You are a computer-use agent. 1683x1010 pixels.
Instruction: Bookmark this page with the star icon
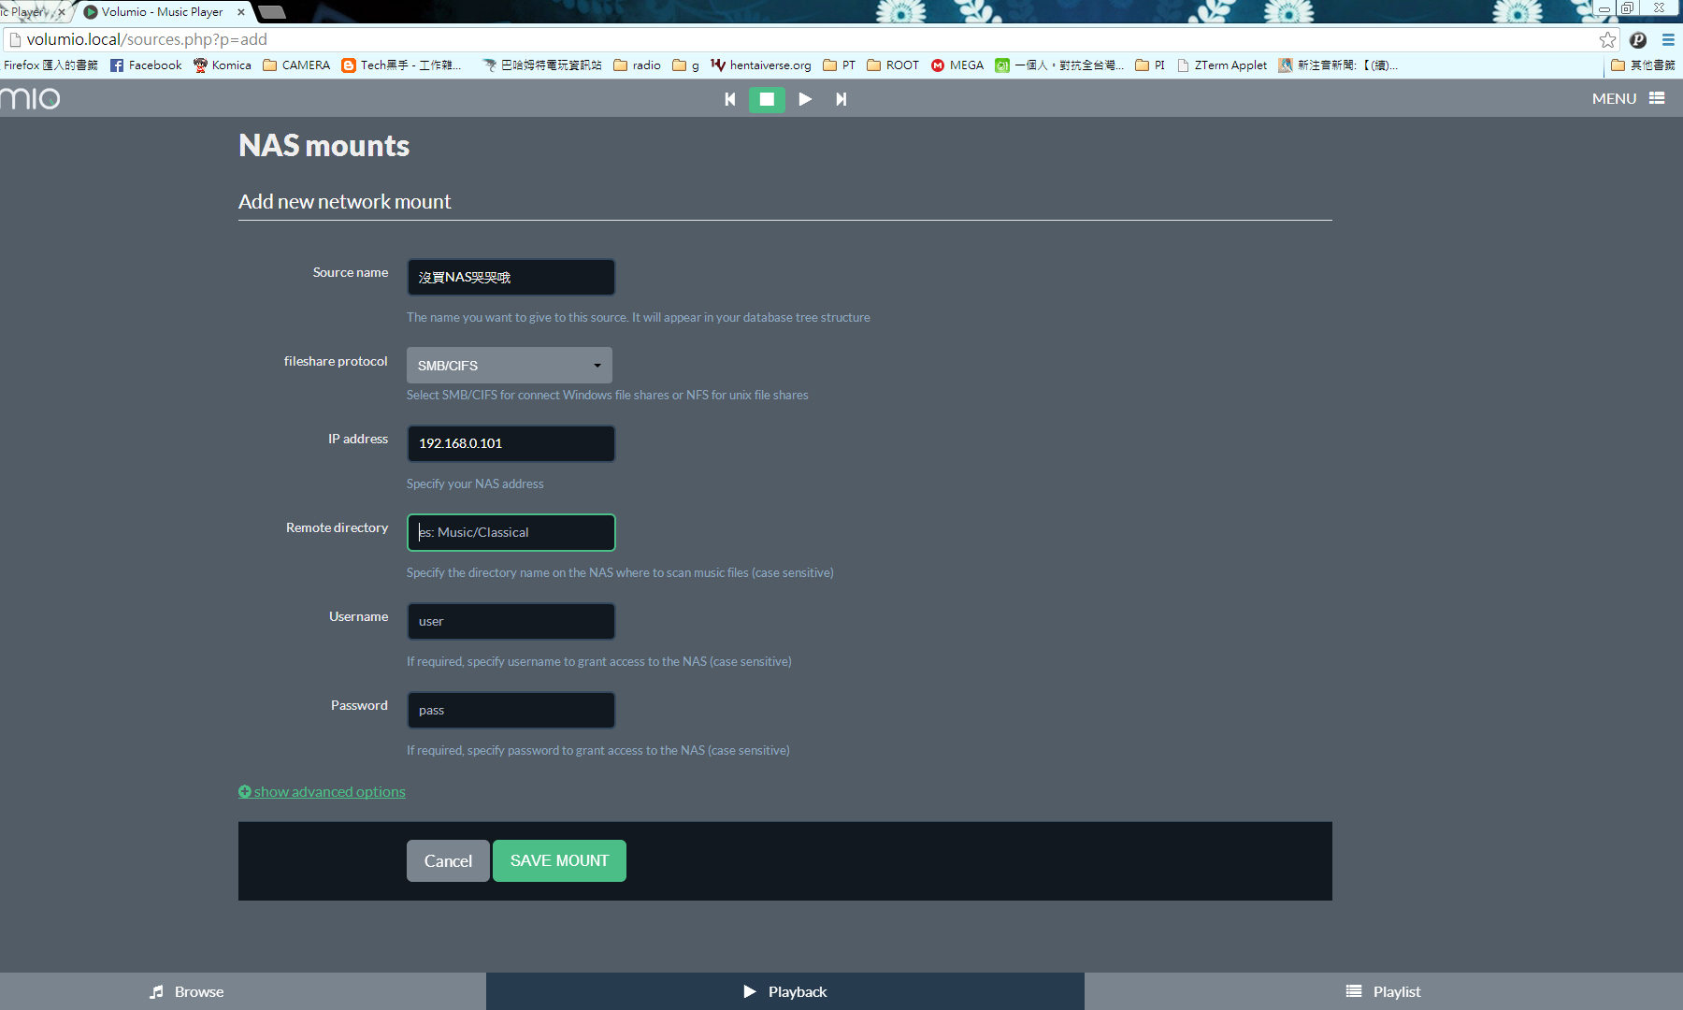1607,39
